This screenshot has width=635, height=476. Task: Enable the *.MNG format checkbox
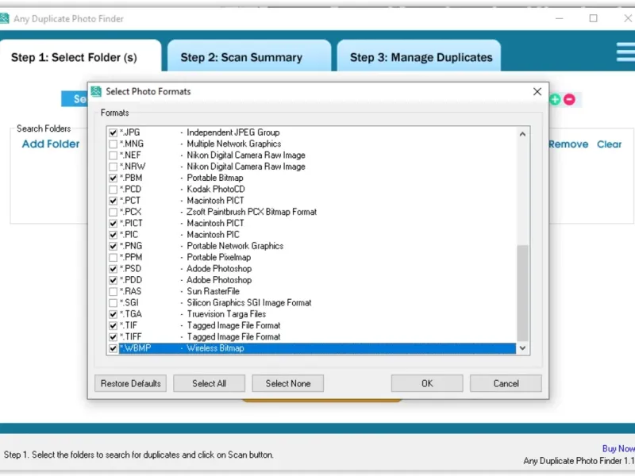[x=113, y=144]
